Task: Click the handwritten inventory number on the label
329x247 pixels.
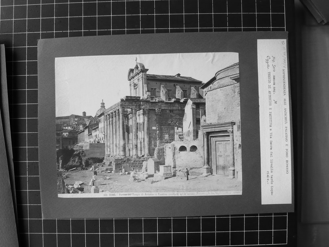Action: coord(284,54)
